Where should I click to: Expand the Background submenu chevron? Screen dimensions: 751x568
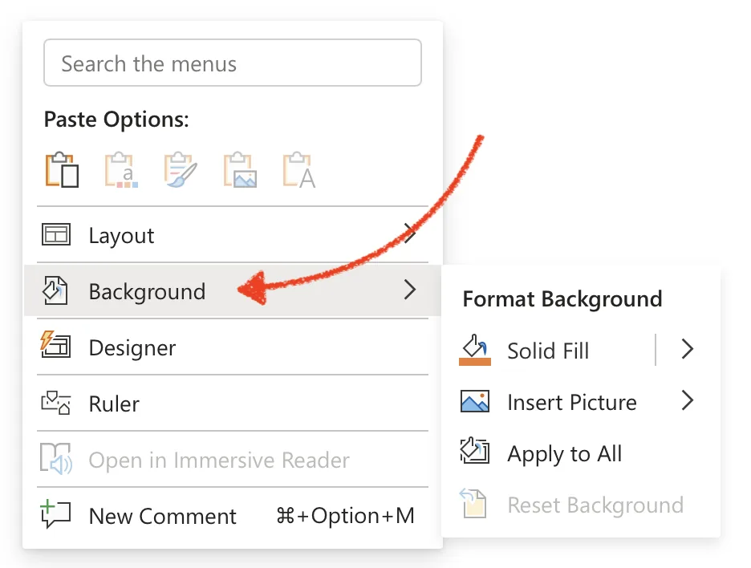click(x=409, y=290)
